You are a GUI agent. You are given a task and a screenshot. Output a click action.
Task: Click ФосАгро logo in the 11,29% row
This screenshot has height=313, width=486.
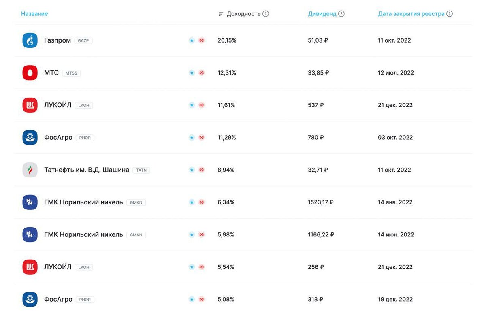click(30, 138)
